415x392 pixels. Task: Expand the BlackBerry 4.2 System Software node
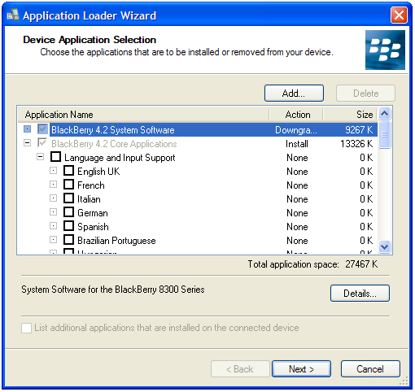(x=27, y=129)
